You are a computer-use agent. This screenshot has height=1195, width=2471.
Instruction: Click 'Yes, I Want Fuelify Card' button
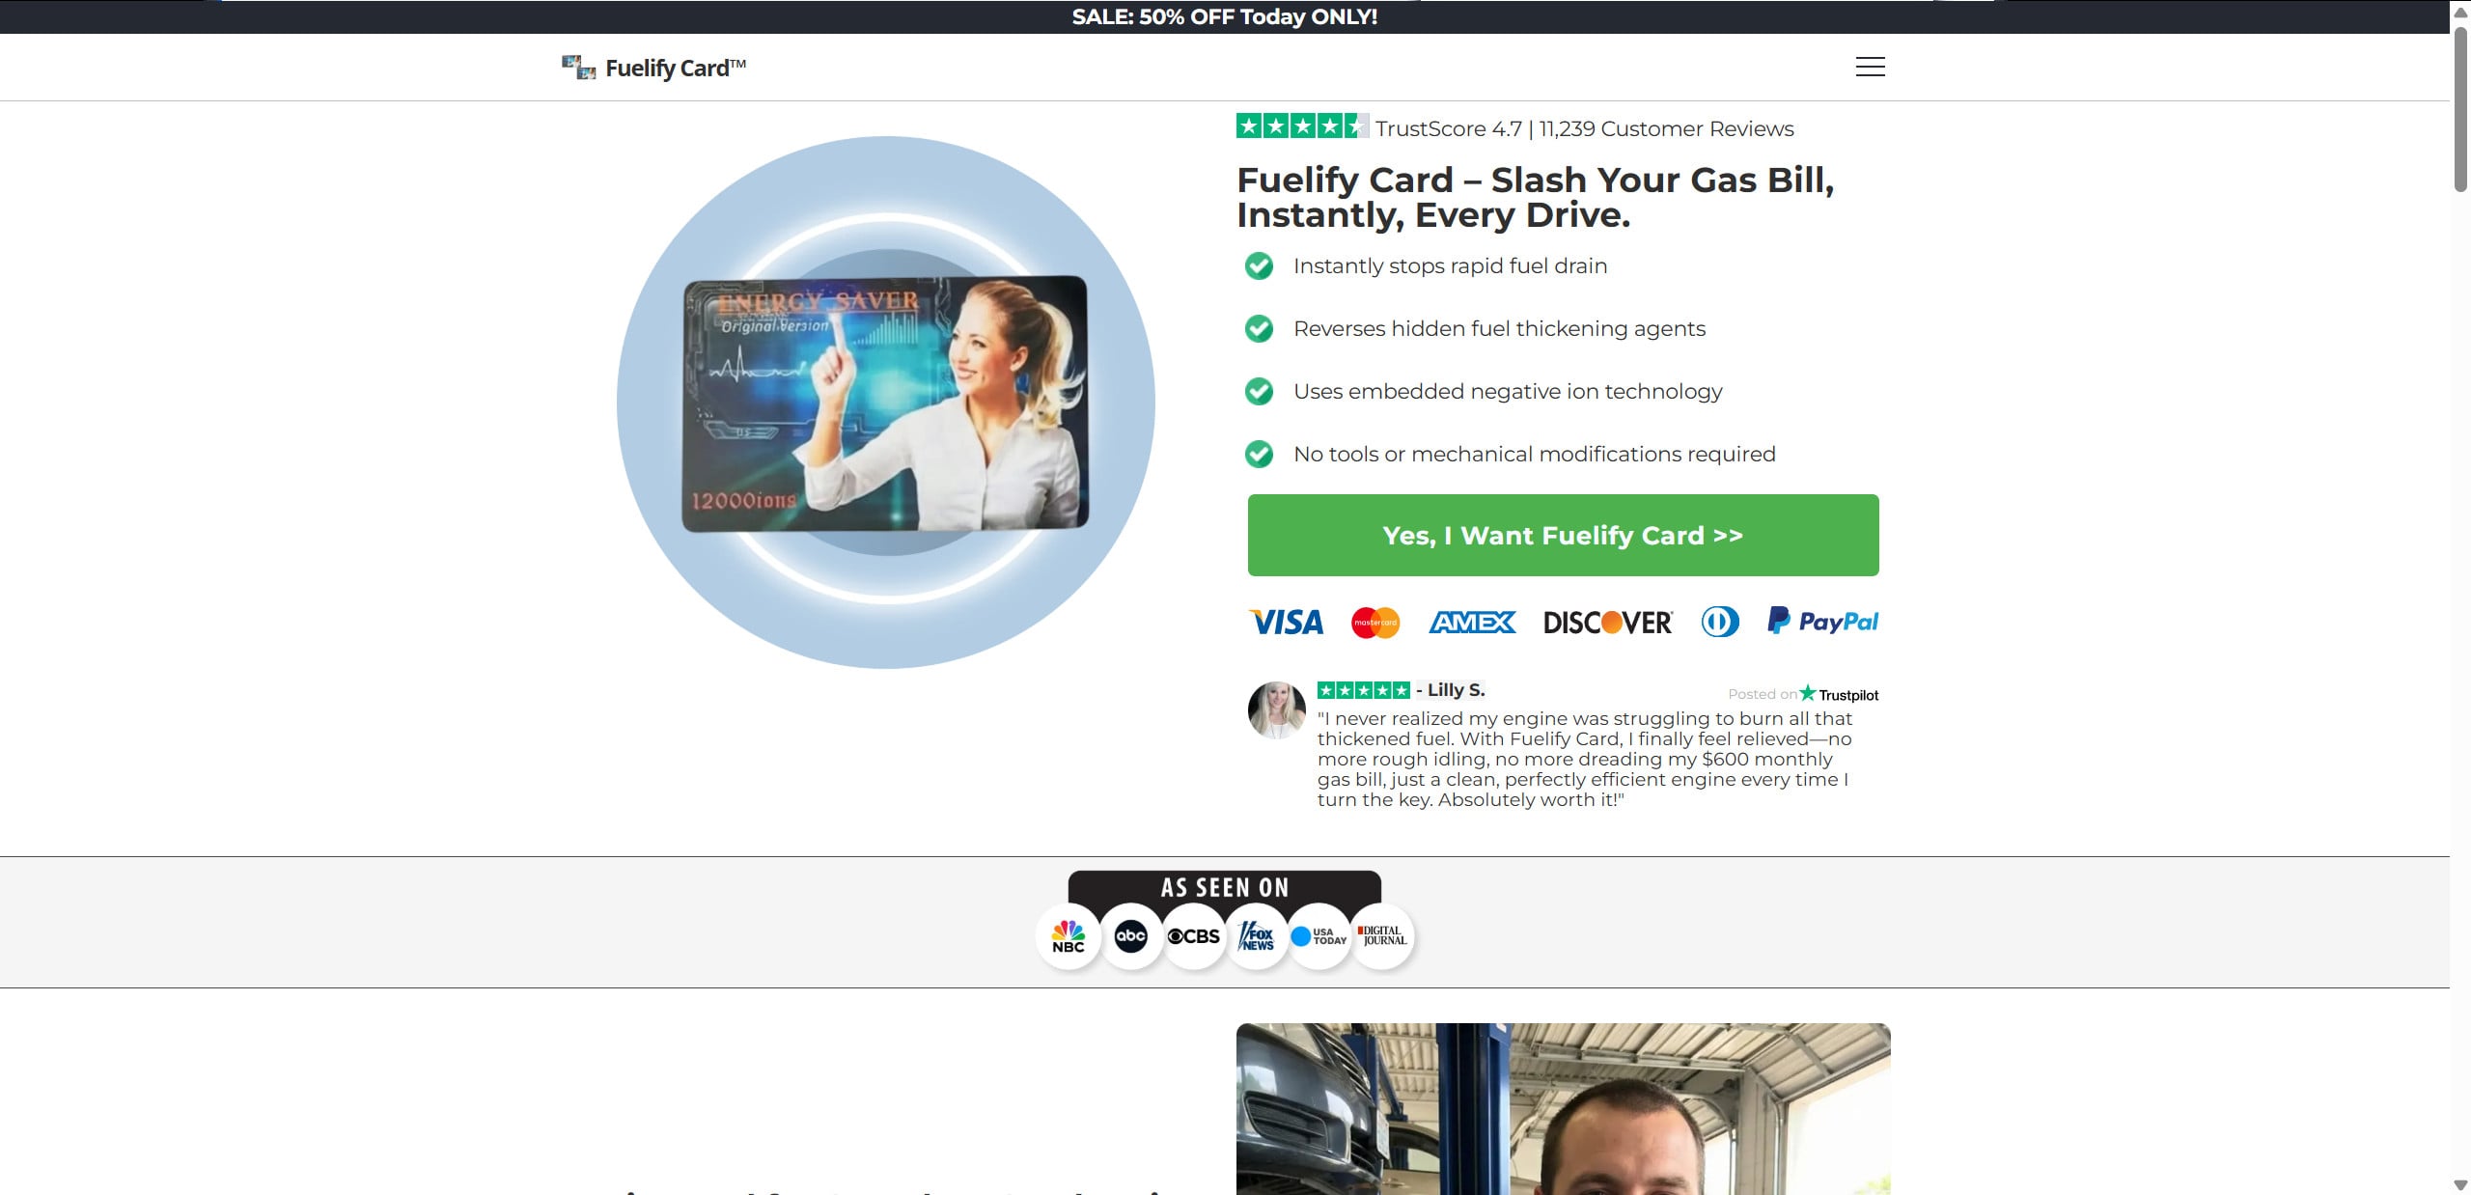[1563, 536]
